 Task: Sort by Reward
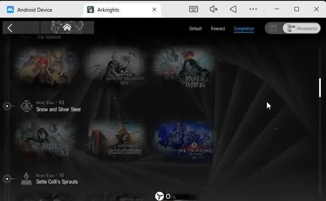tap(218, 28)
